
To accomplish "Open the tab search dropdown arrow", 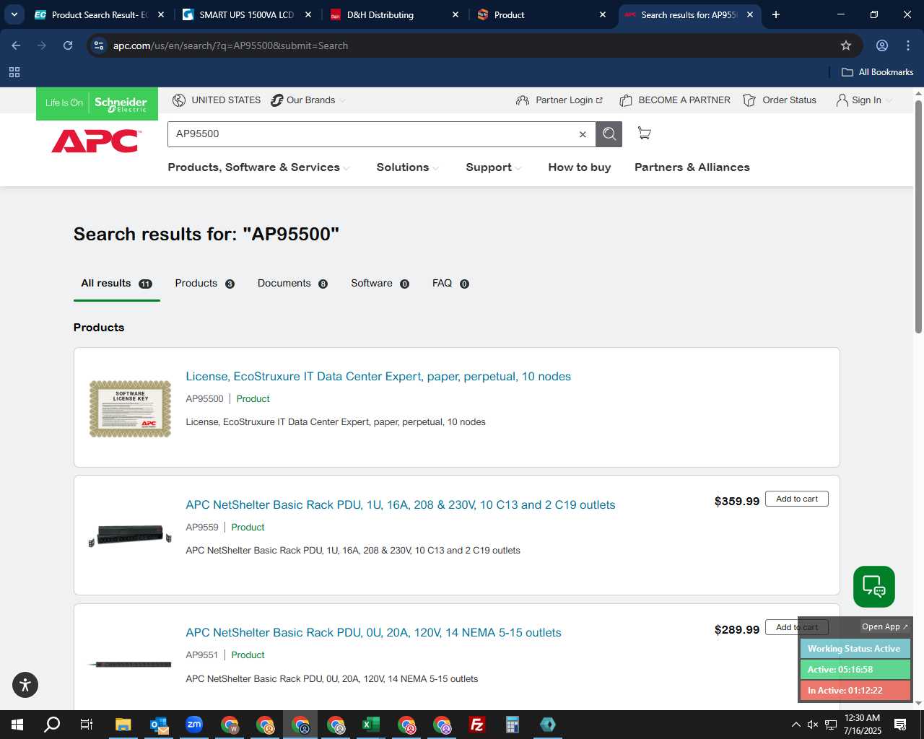I will (14, 14).
